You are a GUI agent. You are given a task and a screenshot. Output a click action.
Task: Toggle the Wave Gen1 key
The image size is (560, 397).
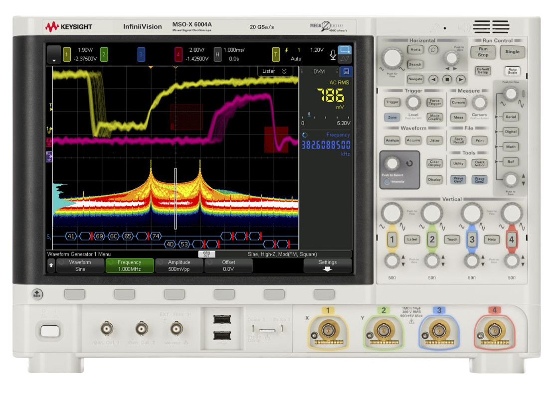click(x=458, y=179)
